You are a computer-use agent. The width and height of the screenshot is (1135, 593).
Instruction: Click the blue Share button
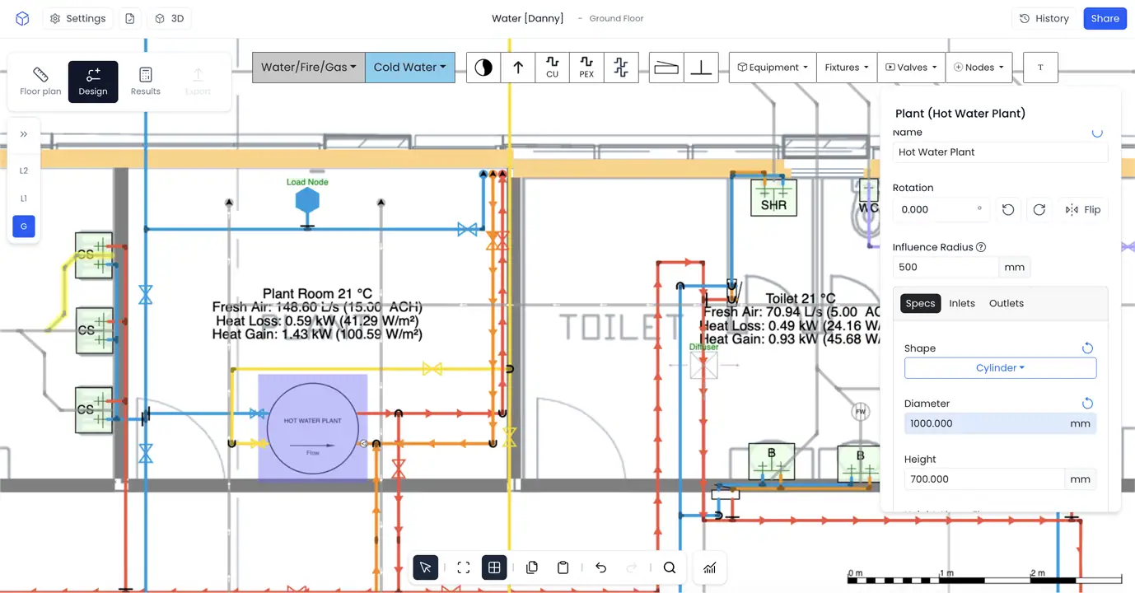pyautogui.click(x=1105, y=18)
